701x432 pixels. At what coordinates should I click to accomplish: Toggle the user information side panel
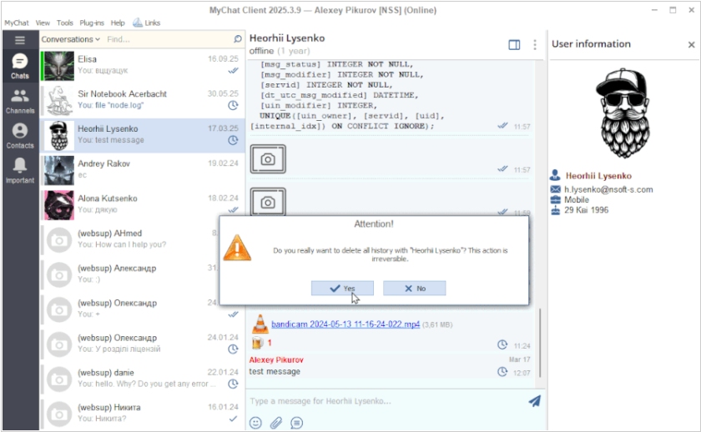[514, 45]
